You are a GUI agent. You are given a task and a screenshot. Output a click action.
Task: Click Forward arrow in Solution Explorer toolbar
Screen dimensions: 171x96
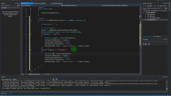coord(146,6)
